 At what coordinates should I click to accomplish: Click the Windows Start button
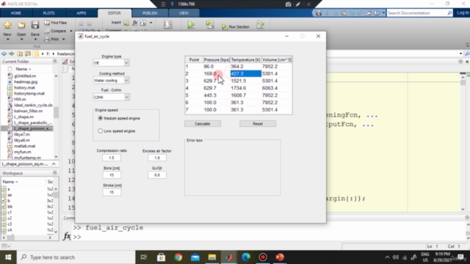(x=8, y=257)
